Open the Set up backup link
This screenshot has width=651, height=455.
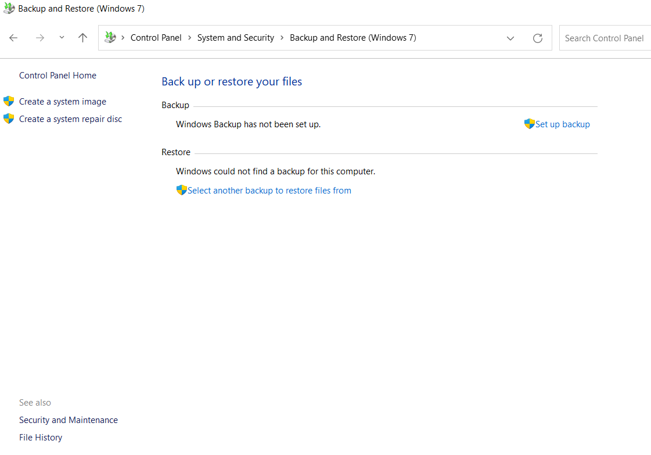(562, 124)
